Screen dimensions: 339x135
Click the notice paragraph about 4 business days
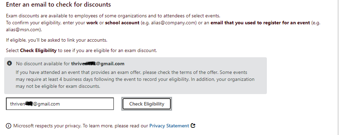tap(135, 79)
